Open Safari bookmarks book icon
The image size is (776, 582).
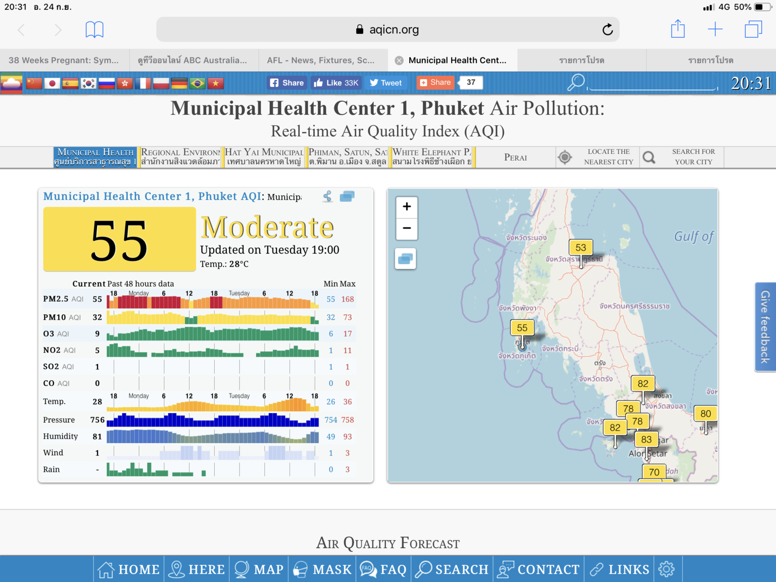click(94, 30)
